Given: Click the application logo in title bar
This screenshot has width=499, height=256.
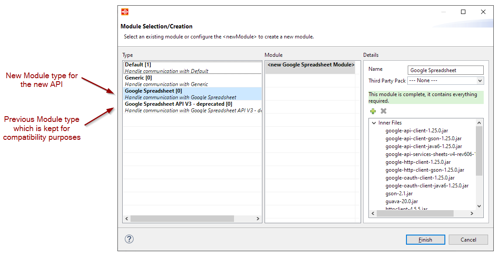Looking at the screenshot, I should [x=125, y=12].
